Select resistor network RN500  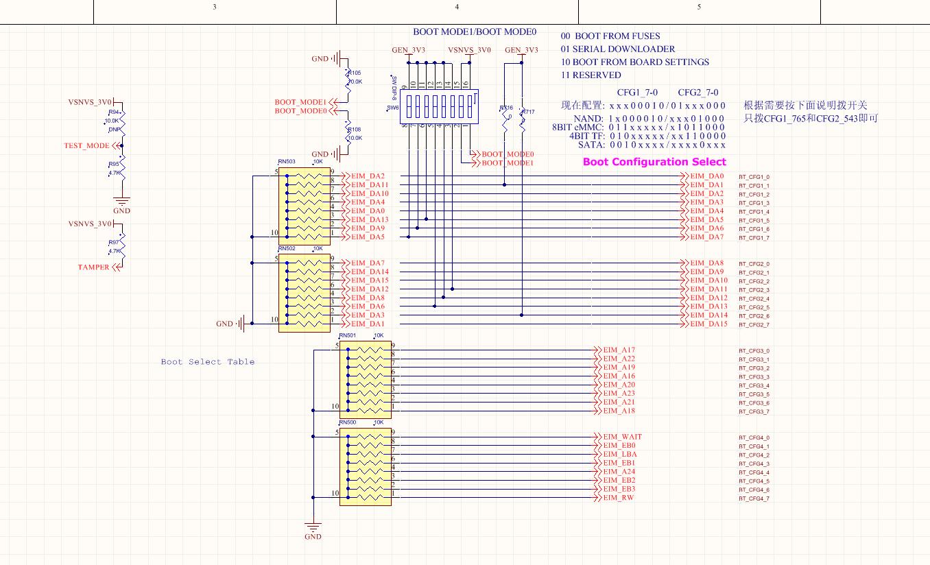(x=366, y=466)
